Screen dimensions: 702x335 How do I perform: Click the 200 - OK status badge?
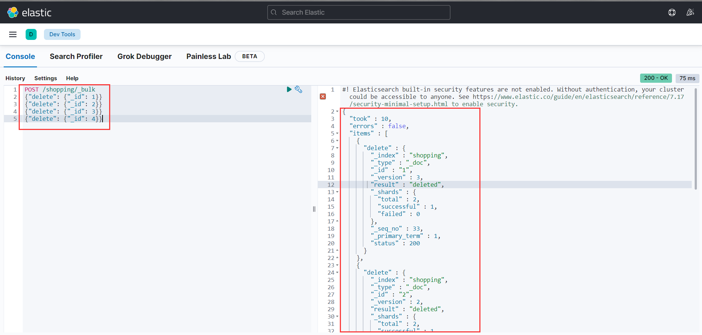656,78
